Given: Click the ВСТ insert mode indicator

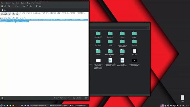Looking at the screenshot, I should [86, 98].
